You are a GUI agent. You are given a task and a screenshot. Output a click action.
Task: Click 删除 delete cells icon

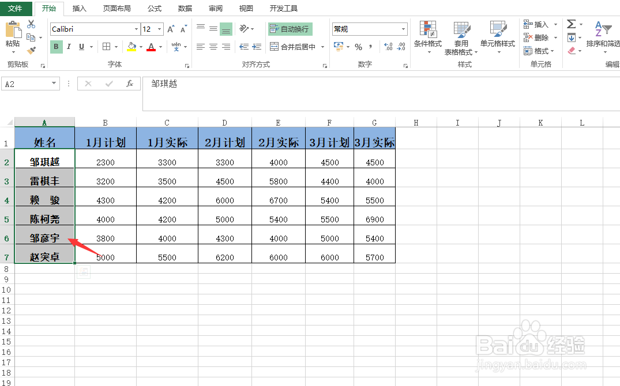(x=528, y=37)
